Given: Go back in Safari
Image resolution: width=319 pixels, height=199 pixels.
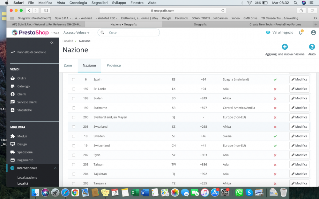Looking at the screenshot, I should pyautogui.click(x=29, y=11).
